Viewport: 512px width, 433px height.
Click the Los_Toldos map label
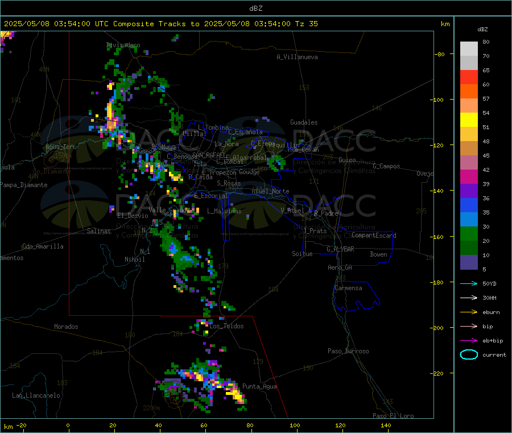pos(226,326)
